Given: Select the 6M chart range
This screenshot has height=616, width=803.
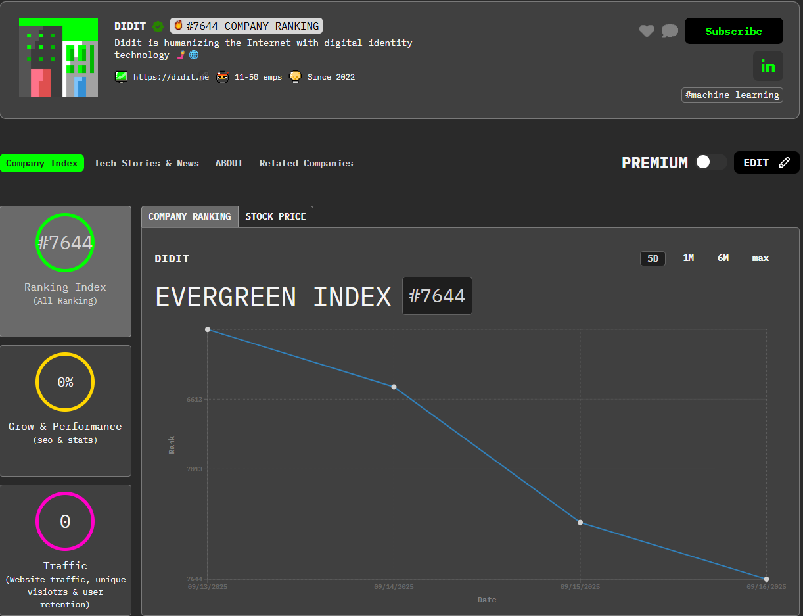Looking at the screenshot, I should pos(723,258).
